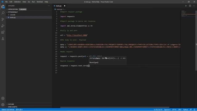Viewport: 197px width, 111px height.
Task: Open the Run and Debug view
Action: (x=3, y=26)
